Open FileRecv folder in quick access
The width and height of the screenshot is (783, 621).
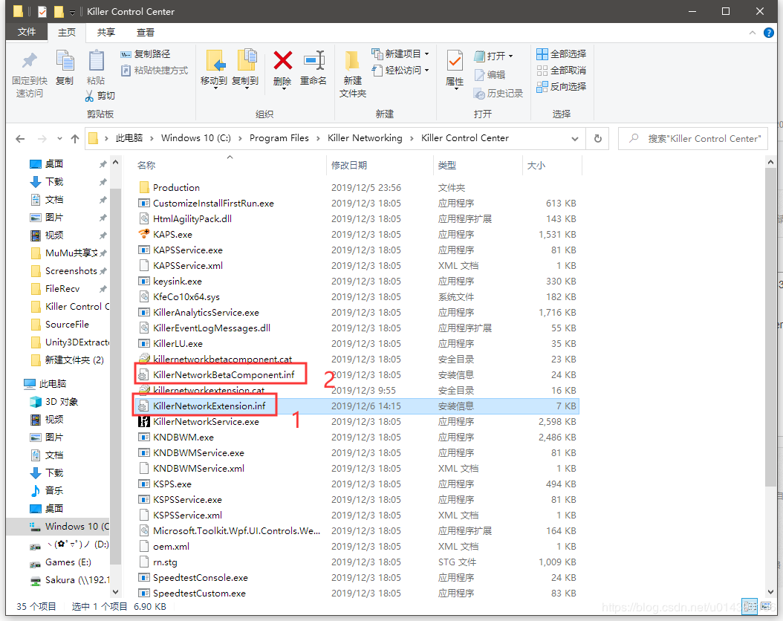tap(62, 288)
